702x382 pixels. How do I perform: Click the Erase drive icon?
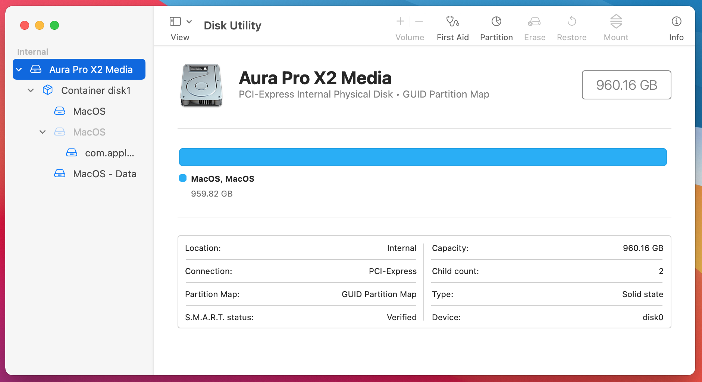coord(534,22)
